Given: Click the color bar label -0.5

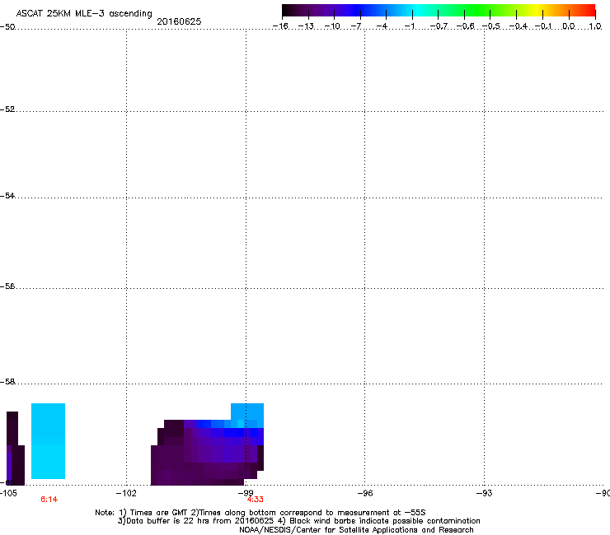Looking at the screenshot, I should [x=491, y=26].
